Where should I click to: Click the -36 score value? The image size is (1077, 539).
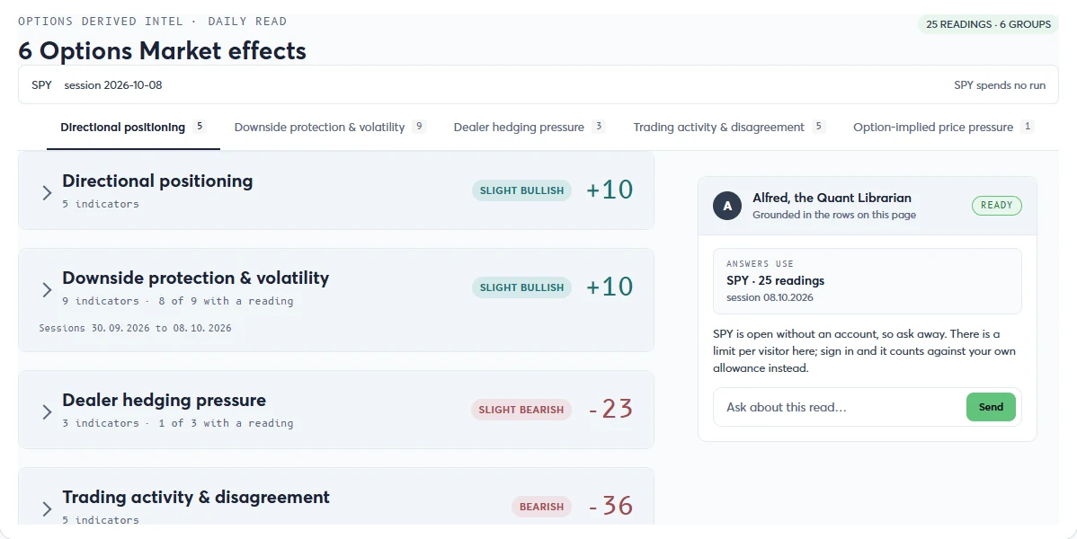(x=610, y=506)
